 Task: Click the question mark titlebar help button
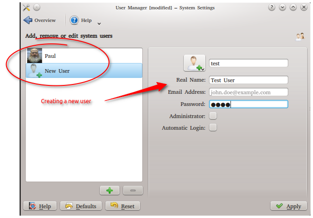(x=272, y=7)
